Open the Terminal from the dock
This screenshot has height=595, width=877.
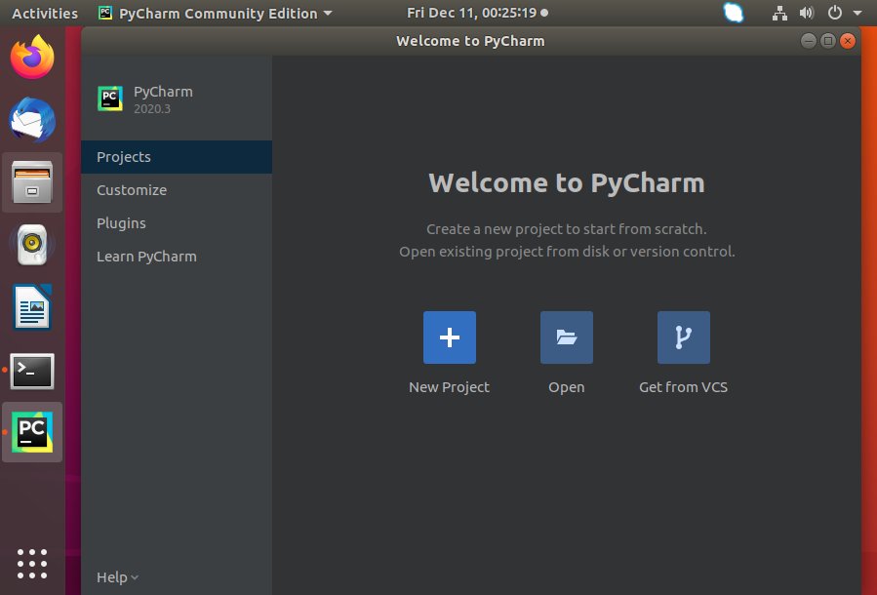coord(32,371)
